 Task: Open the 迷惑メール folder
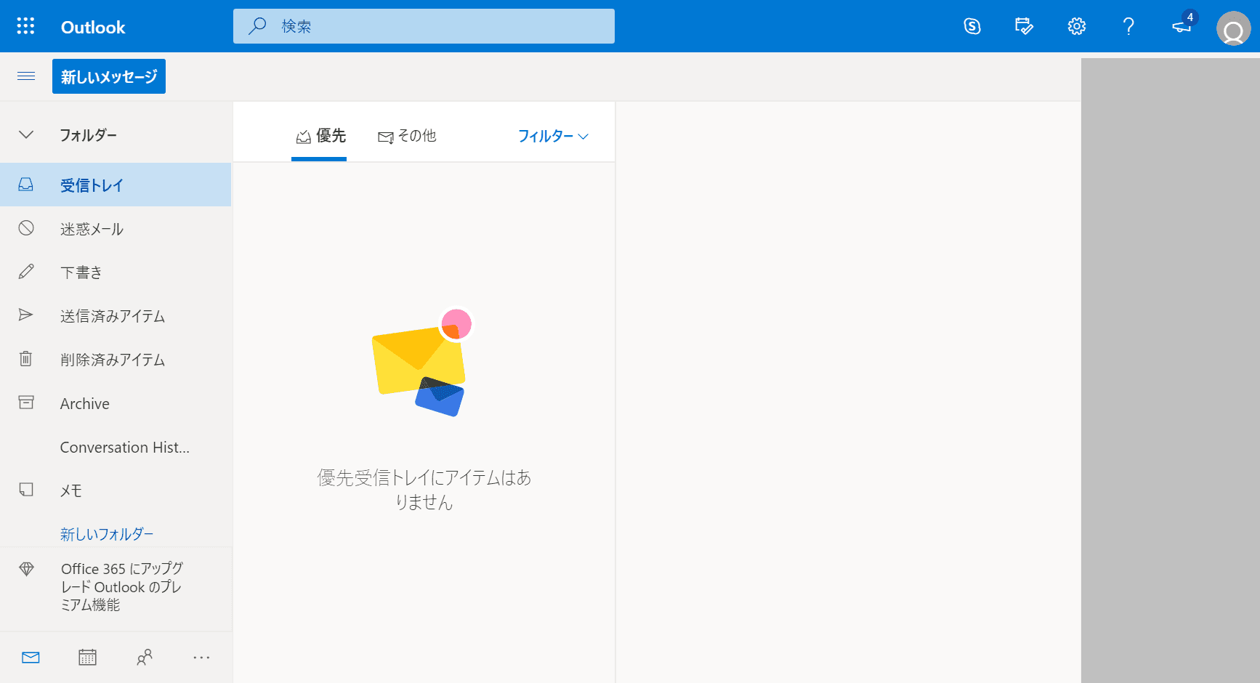click(x=92, y=229)
